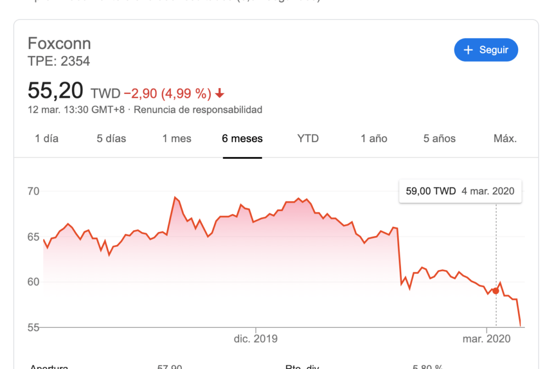Select the 5 días tab
The width and height of the screenshot is (554, 369).
point(111,139)
